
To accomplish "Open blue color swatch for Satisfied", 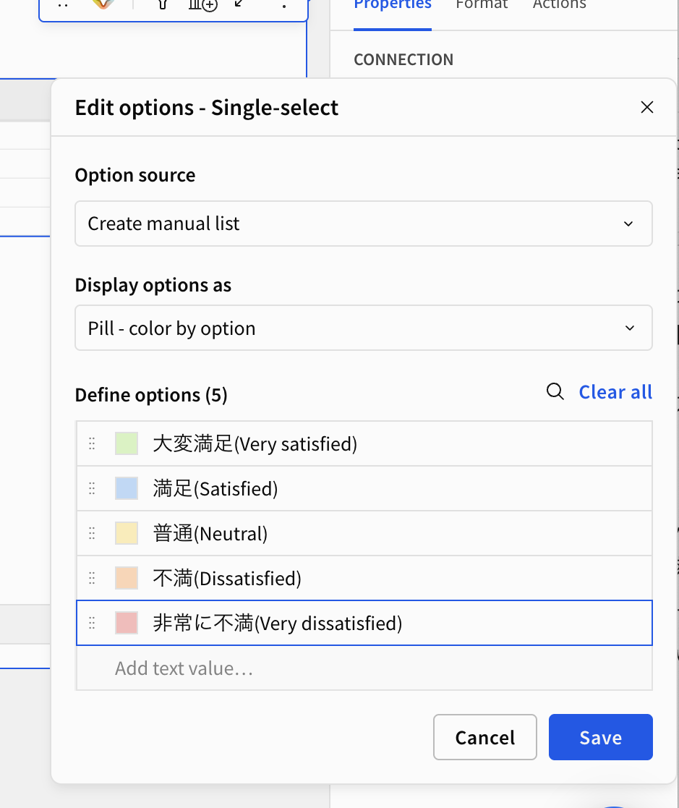I will 127,488.
